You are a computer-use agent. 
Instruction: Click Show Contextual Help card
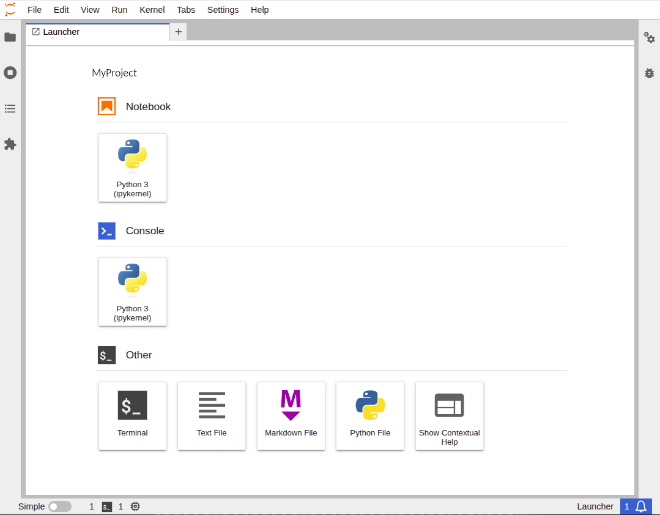pos(450,416)
